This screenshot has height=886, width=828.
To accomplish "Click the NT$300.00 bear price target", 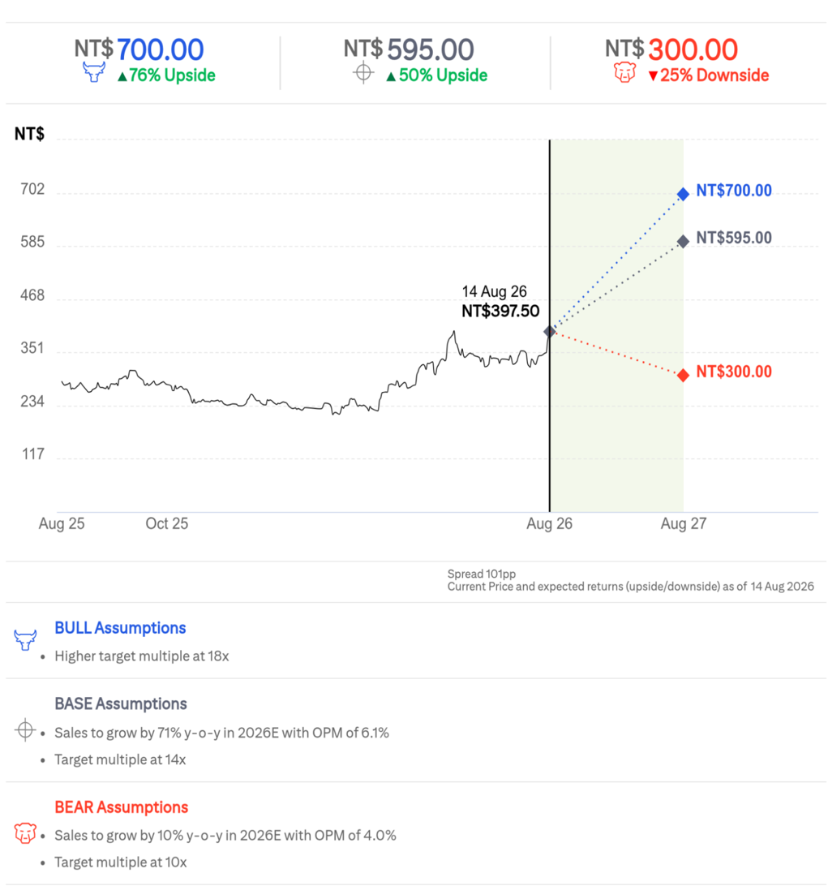I will (671, 49).
